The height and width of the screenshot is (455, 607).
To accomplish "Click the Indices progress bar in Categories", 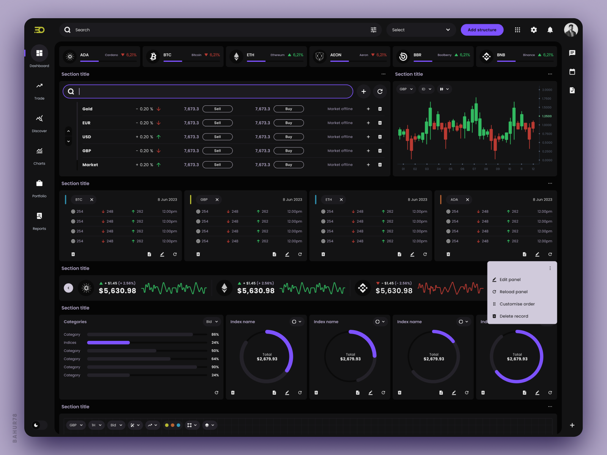I will tap(108, 342).
